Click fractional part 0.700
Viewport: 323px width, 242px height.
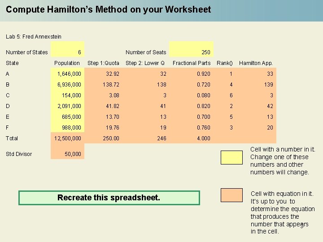(x=204, y=117)
